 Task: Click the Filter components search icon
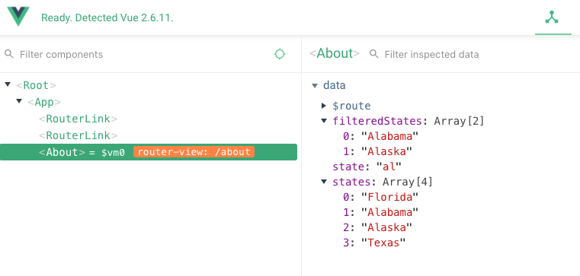point(9,54)
